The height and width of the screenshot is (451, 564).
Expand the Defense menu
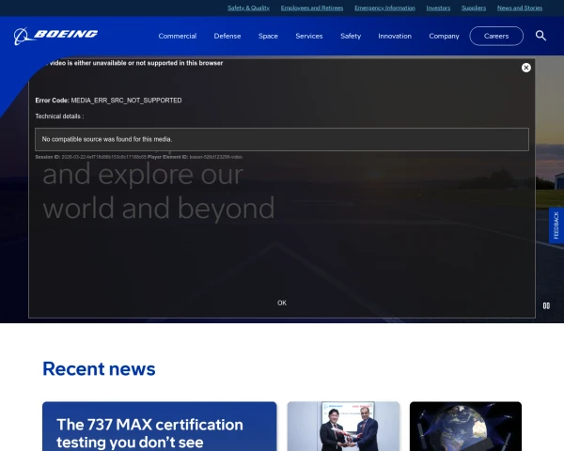[227, 36]
